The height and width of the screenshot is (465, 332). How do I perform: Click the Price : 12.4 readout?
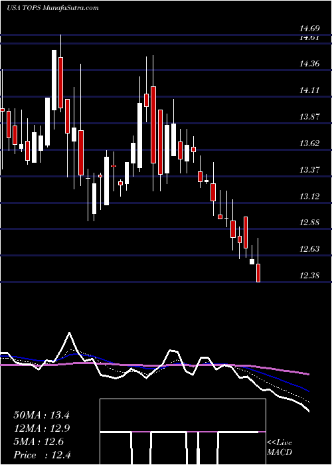click(42, 455)
